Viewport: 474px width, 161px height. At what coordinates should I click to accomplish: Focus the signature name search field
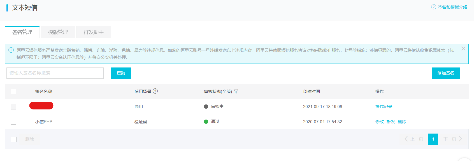pos(55,73)
